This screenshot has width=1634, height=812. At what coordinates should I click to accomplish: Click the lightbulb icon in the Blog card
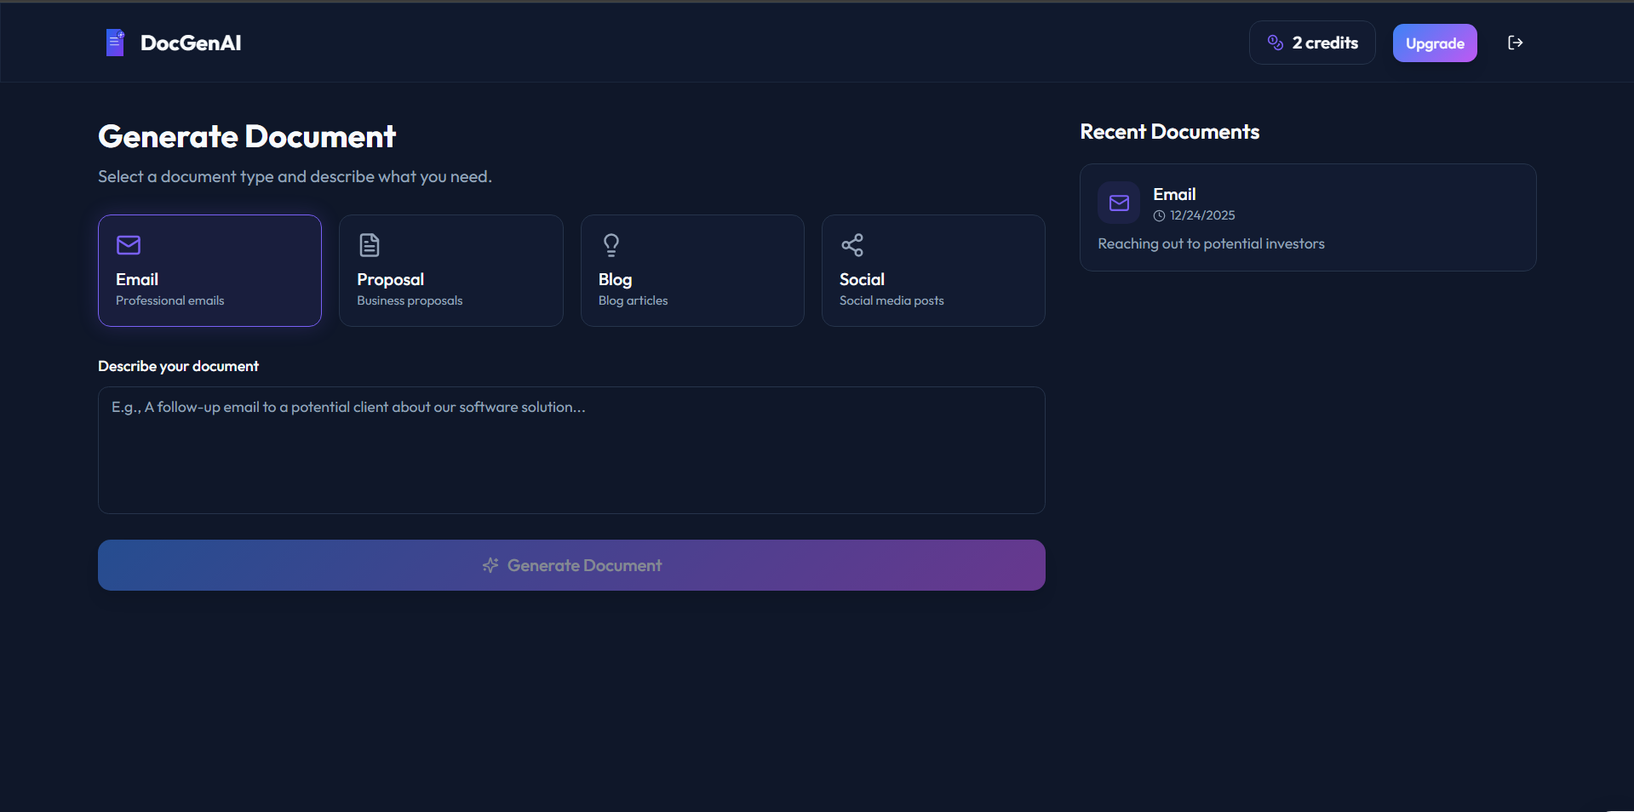pos(611,245)
